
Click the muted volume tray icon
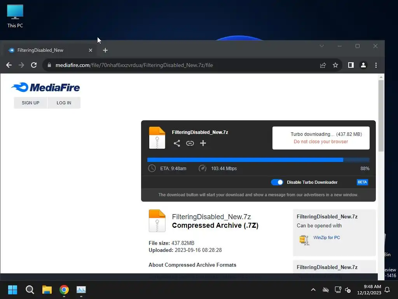click(x=348, y=290)
